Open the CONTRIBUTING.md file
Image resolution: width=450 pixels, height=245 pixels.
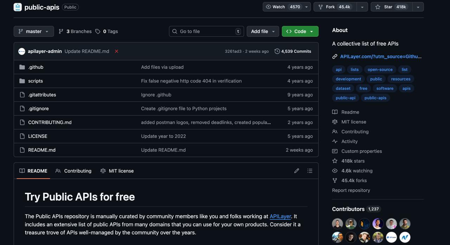coord(50,122)
